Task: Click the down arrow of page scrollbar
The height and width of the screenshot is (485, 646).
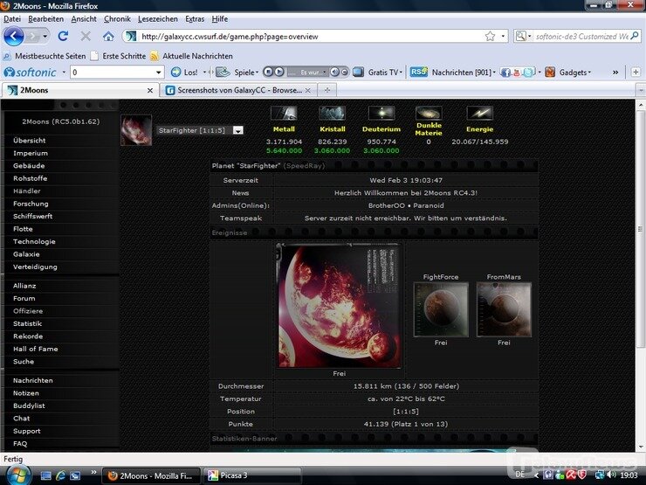Action: (641, 447)
